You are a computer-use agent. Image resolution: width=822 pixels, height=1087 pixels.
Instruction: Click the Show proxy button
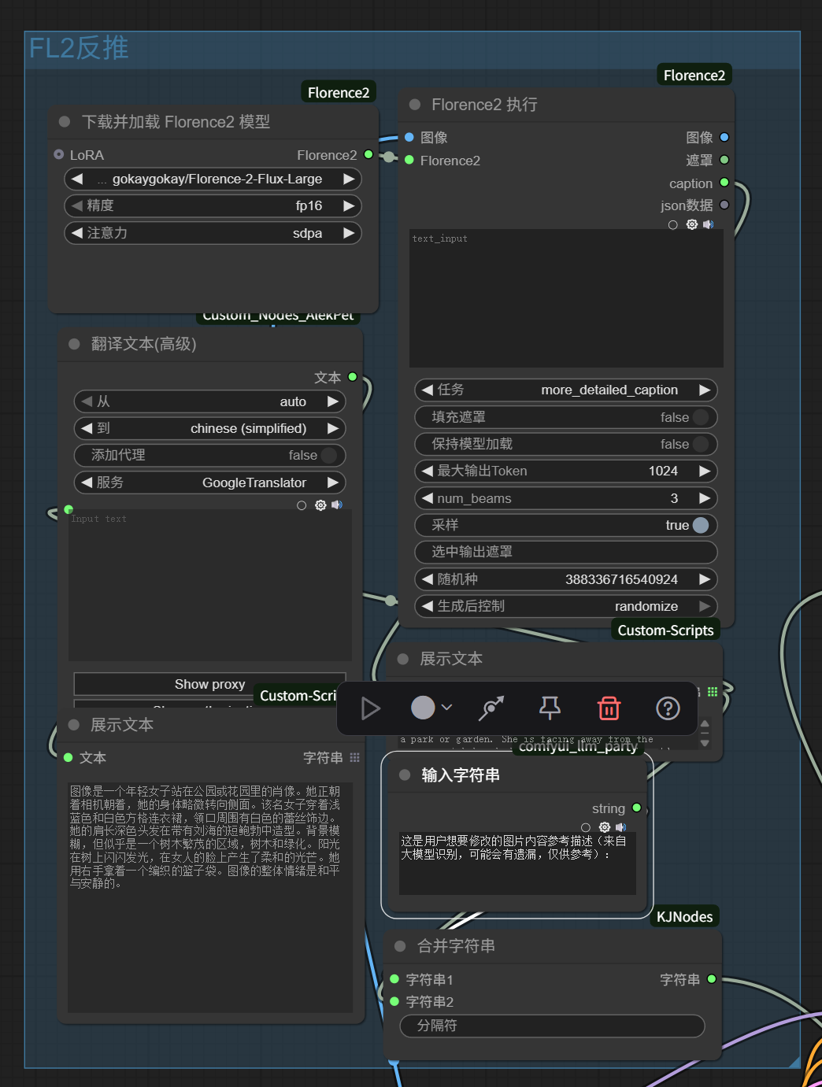pos(209,684)
